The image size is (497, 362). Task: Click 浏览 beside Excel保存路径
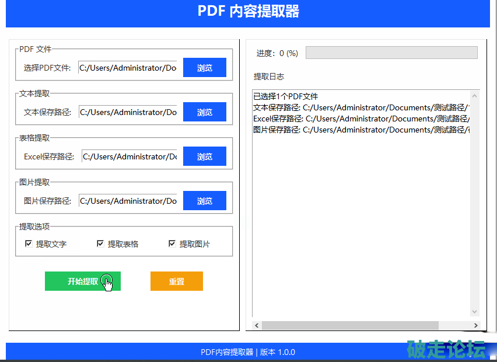pos(204,156)
